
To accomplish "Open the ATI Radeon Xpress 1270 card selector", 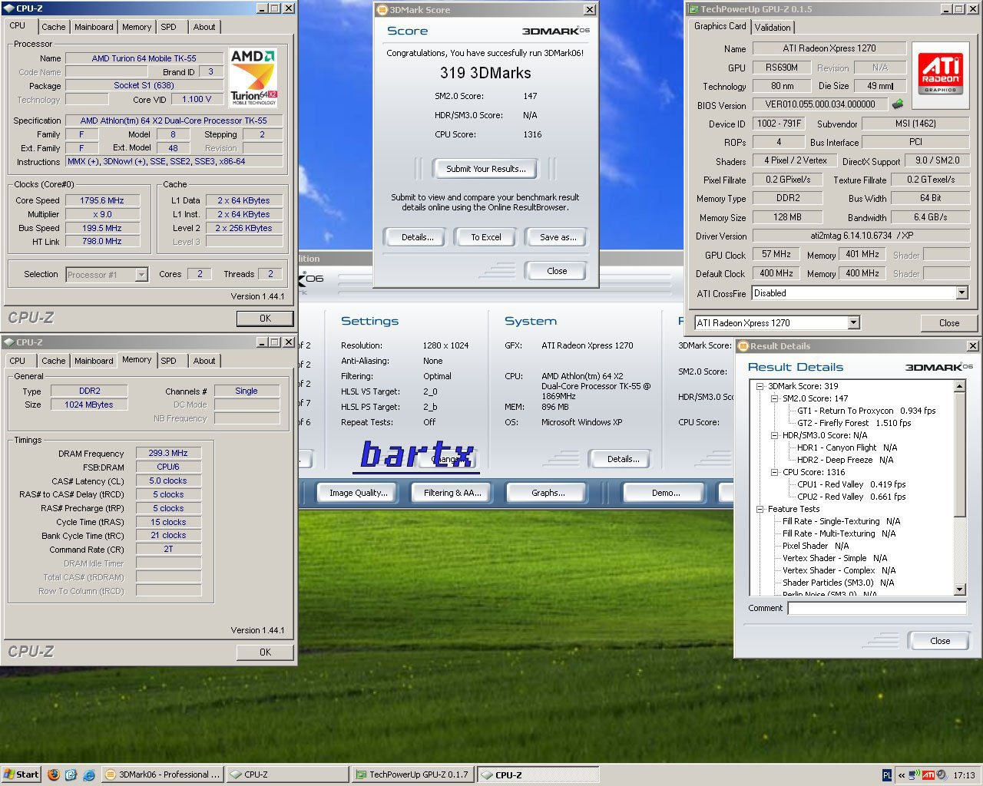I will [x=853, y=322].
